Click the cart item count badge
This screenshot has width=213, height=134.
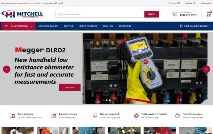pos(211,12)
